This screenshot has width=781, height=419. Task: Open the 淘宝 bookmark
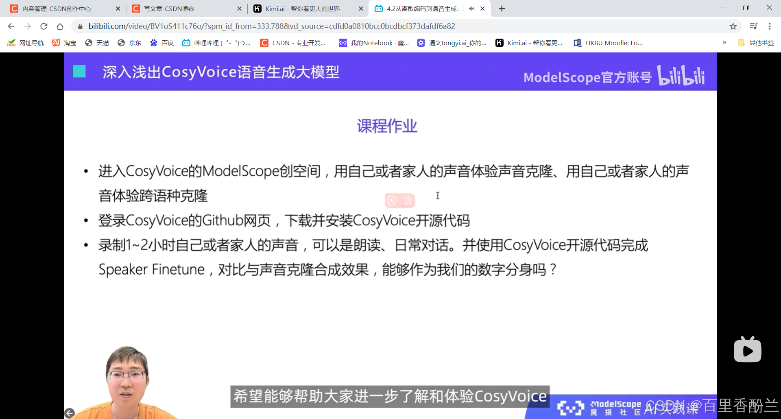[x=64, y=43]
